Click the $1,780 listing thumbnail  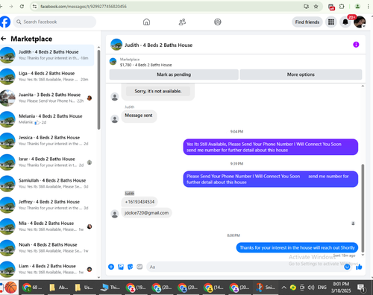(x=113, y=62)
